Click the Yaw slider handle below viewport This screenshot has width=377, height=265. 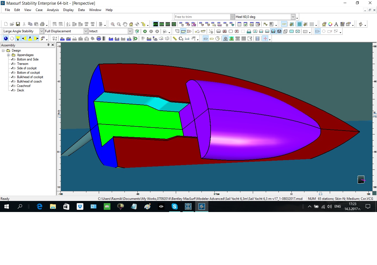point(320,194)
